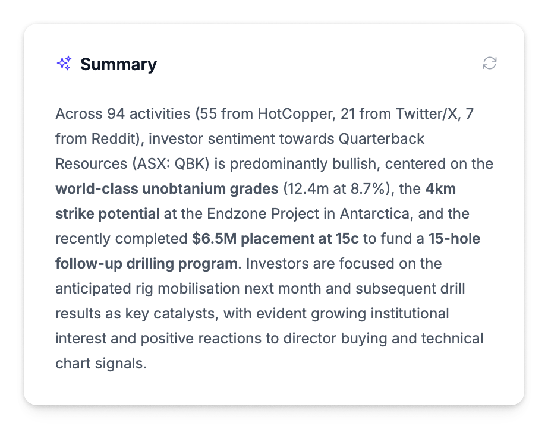Click the word "HotCopper" in the summary

point(288,113)
